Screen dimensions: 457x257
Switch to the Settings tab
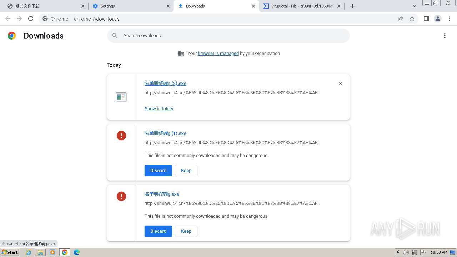click(131, 6)
